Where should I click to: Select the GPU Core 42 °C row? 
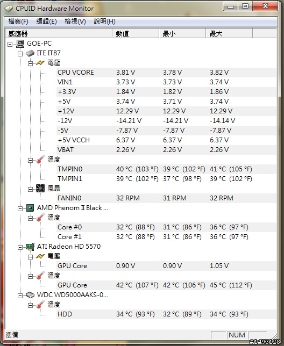coord(166,285)
